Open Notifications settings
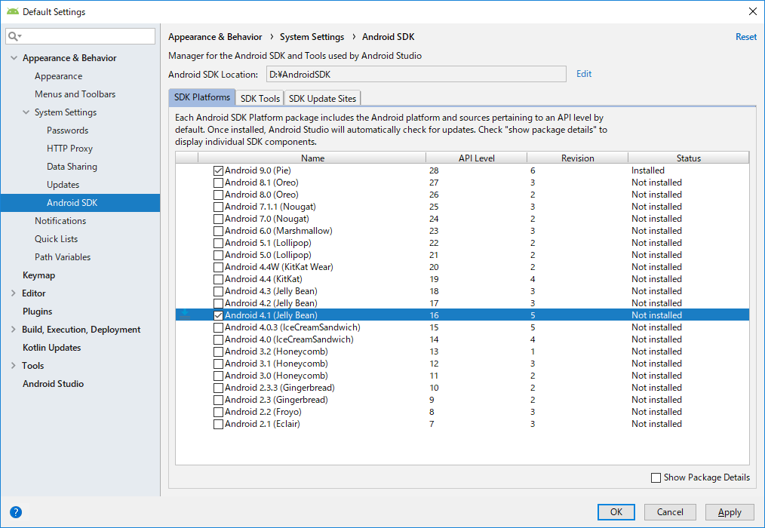Viewport: 765px width, 528px height. tap(60, 220)
